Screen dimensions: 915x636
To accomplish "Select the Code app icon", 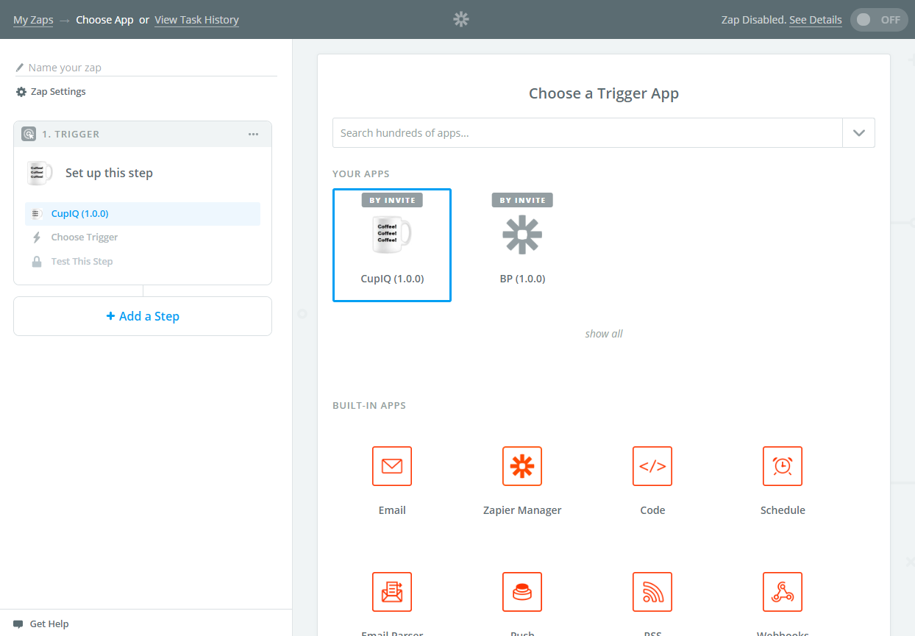I will [652, 466].
